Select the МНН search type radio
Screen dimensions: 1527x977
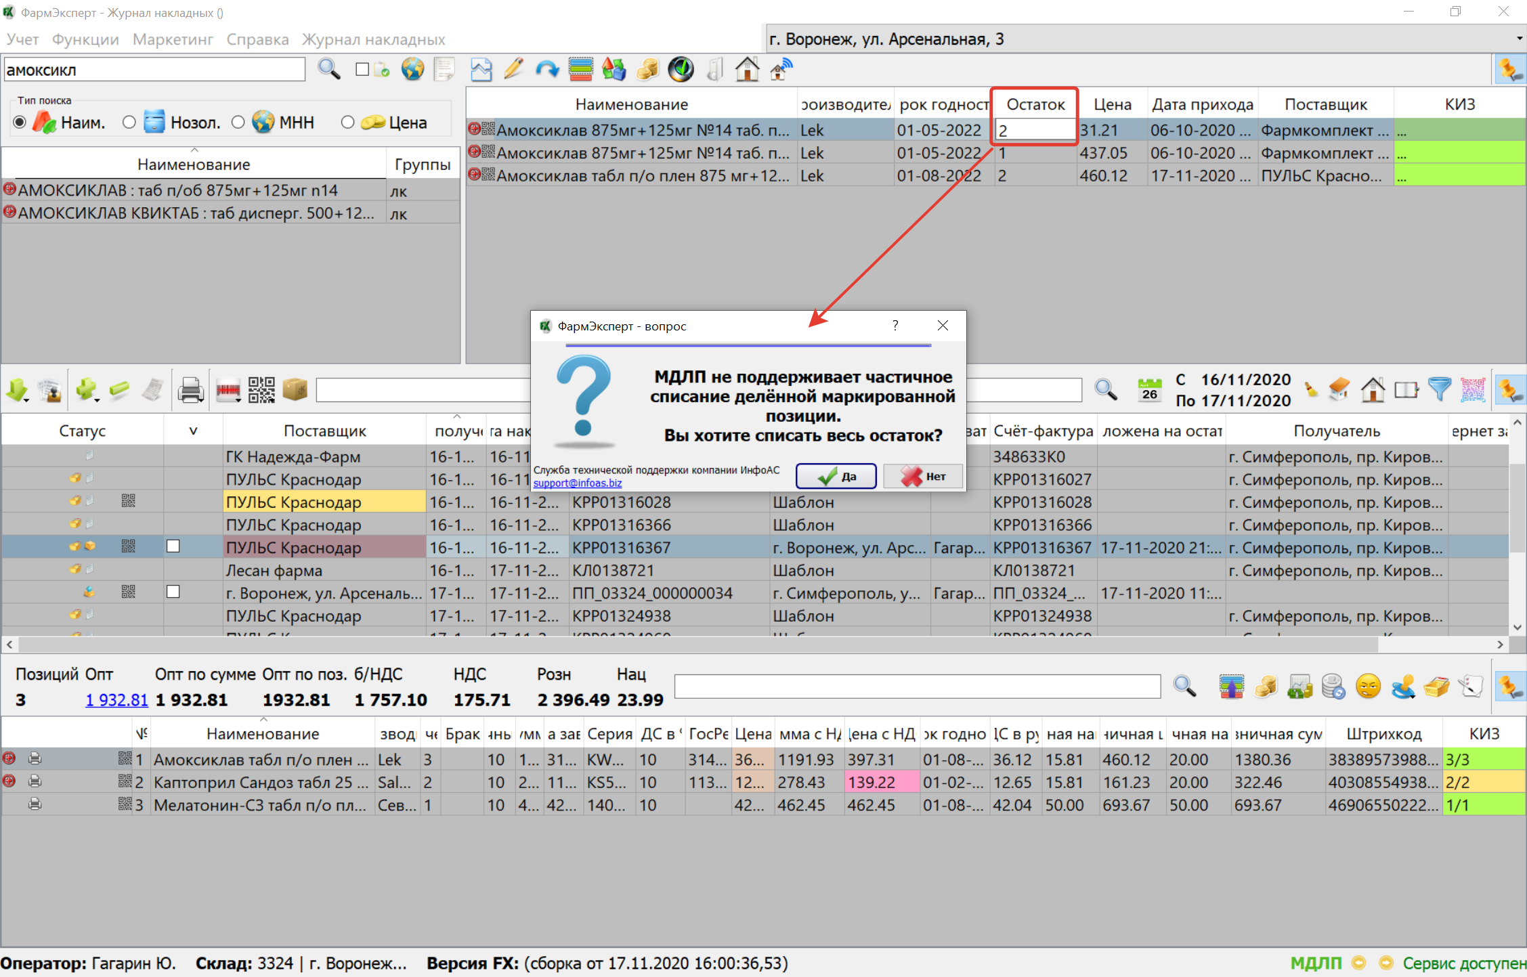tap(238, 123)
